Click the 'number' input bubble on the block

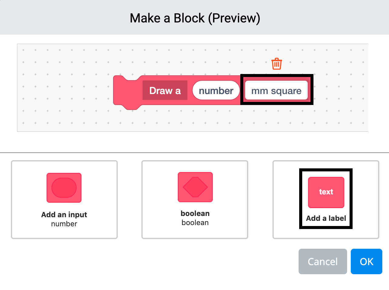coord(216,90)
